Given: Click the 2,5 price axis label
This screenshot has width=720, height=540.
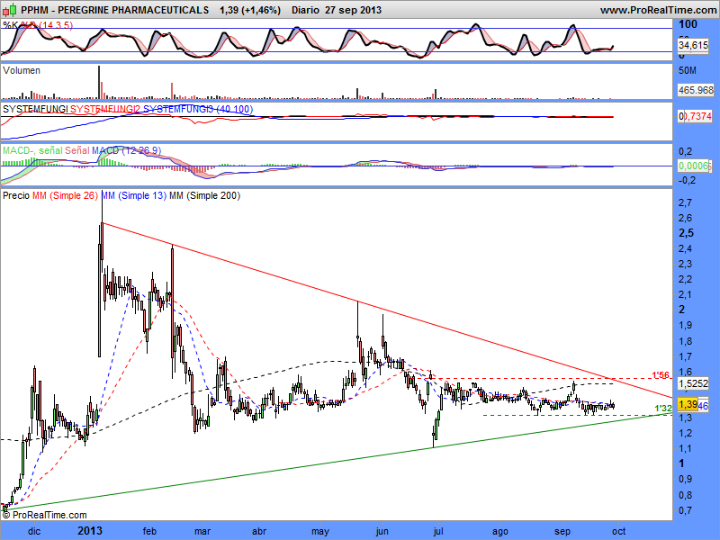Looking at the screenshot, I should point(686,233).
